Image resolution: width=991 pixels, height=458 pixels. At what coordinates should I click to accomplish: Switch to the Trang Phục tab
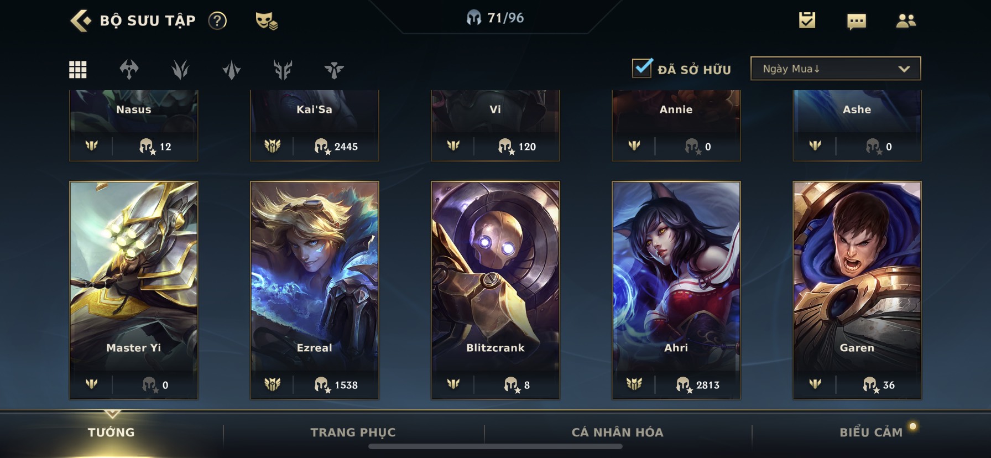pos(353,433)
